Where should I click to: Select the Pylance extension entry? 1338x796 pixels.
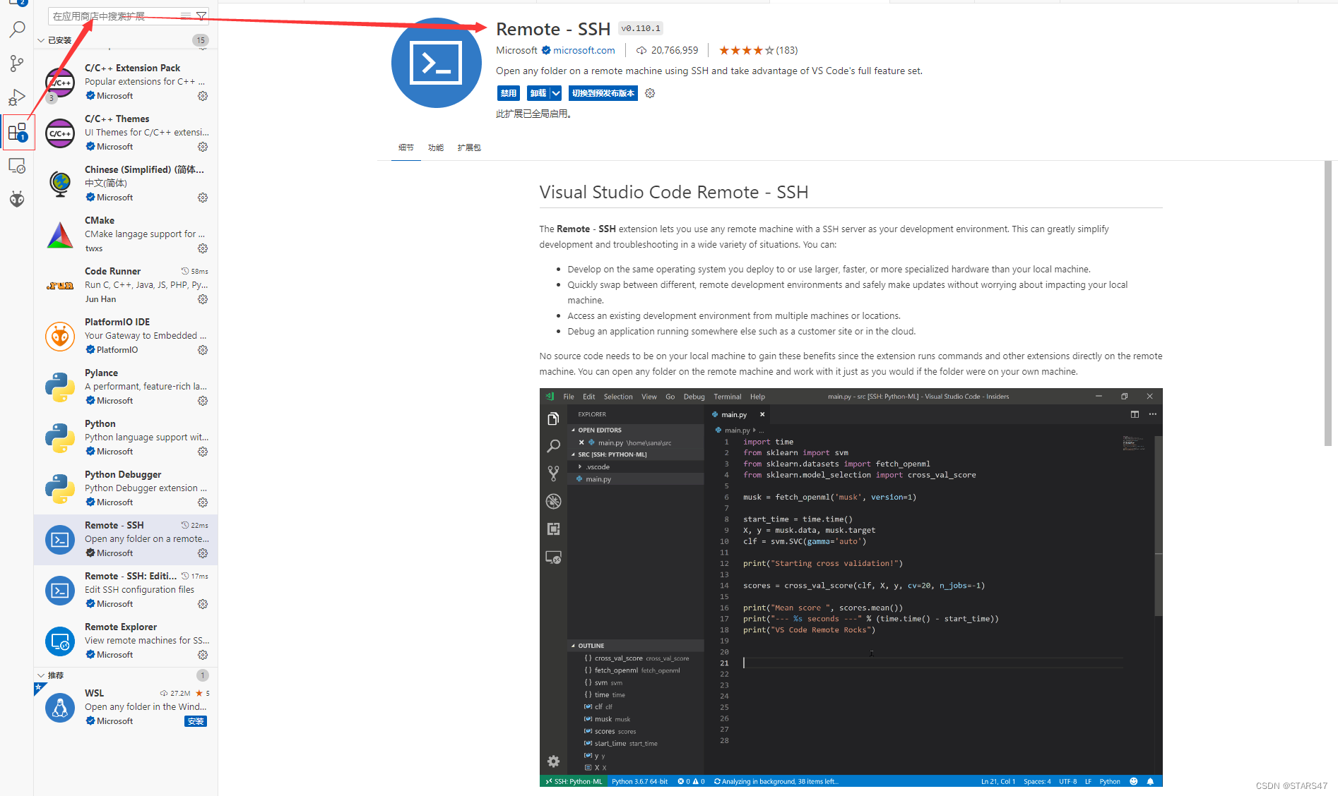pyautogui.click(x=126, y=387)
